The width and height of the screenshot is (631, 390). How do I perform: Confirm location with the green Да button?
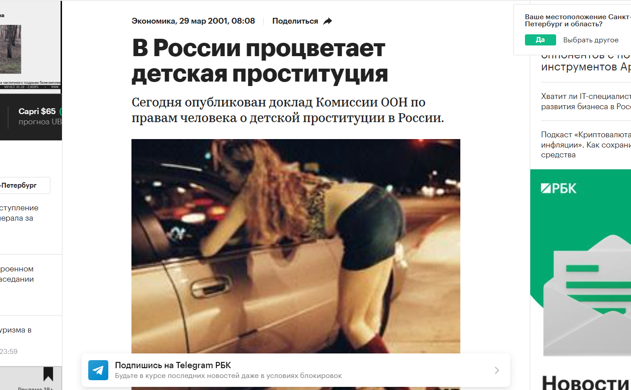point(540,40)
